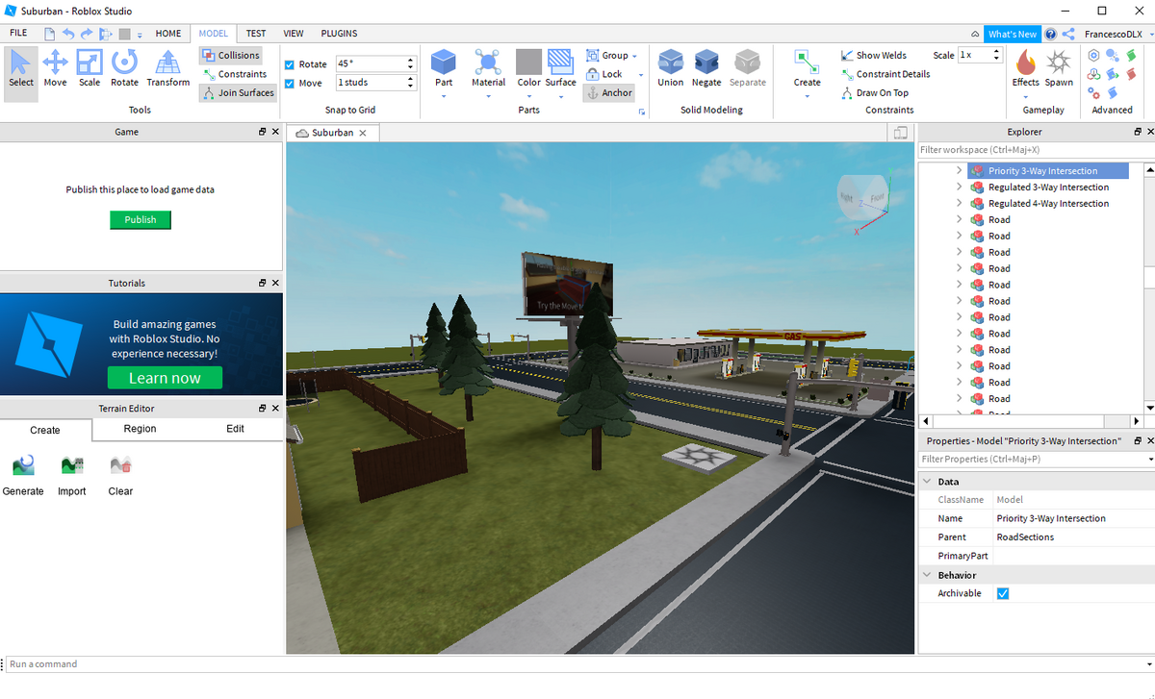Select the Negate tool

pos(706,67)
